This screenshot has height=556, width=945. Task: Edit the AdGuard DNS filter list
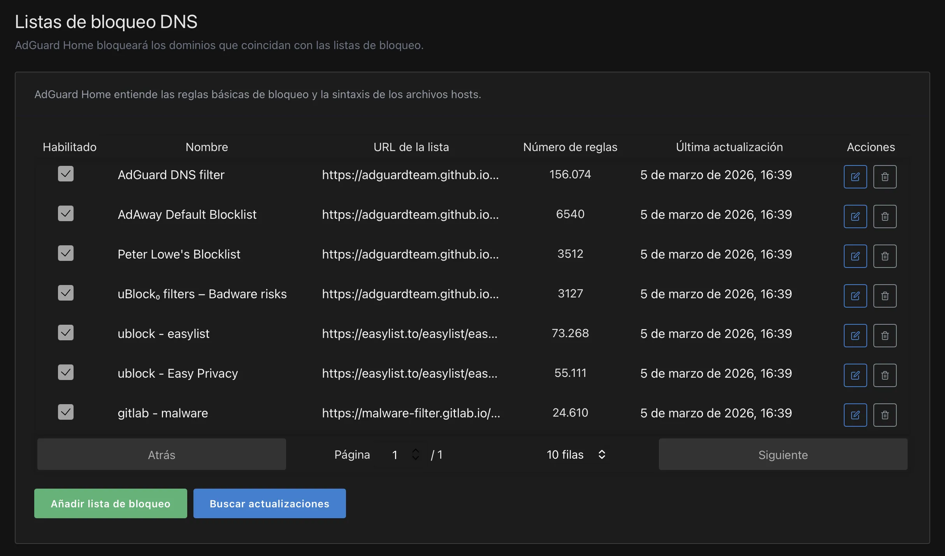855,177
